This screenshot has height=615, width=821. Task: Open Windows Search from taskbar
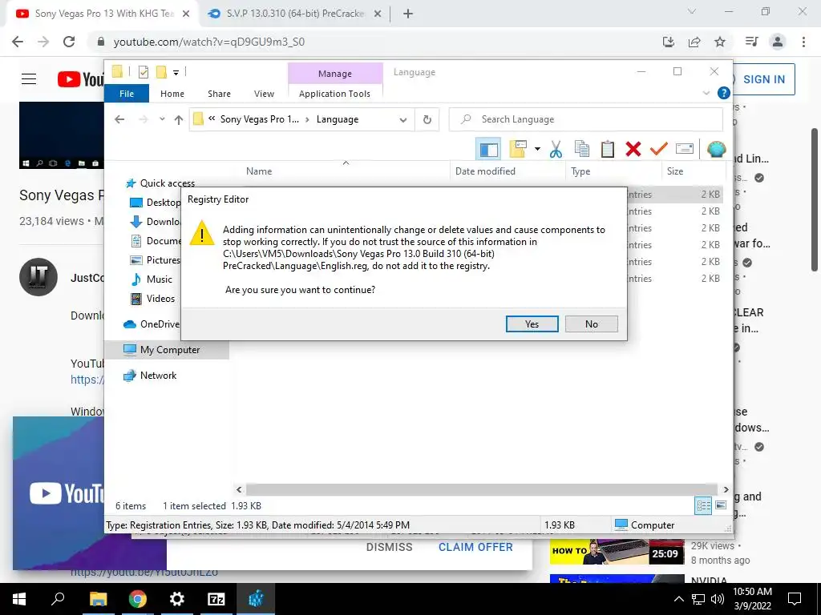click(58, 599)
